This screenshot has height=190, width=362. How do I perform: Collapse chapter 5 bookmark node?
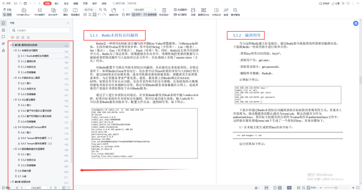[11, 45]
